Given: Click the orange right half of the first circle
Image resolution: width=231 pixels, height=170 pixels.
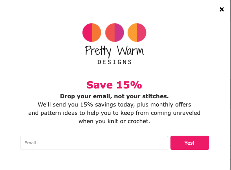Looking at the screenshot, I should point(96,33).
